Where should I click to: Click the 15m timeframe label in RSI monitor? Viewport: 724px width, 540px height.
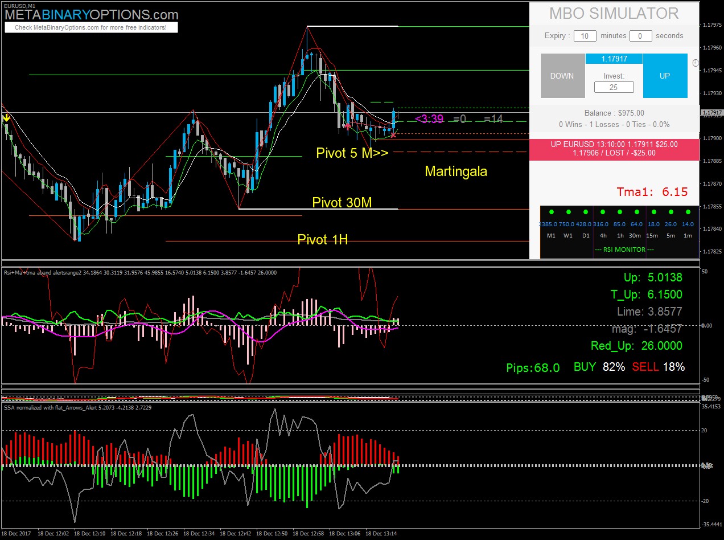click(652, 236)
